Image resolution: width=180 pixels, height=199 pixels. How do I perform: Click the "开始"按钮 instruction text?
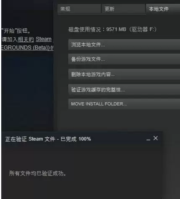pos(16,31)
